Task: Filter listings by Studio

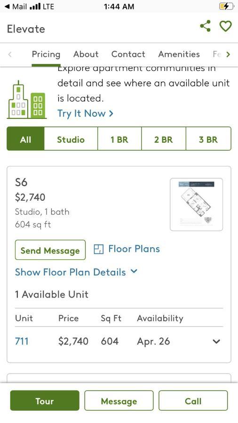Action: click(71, 139)
